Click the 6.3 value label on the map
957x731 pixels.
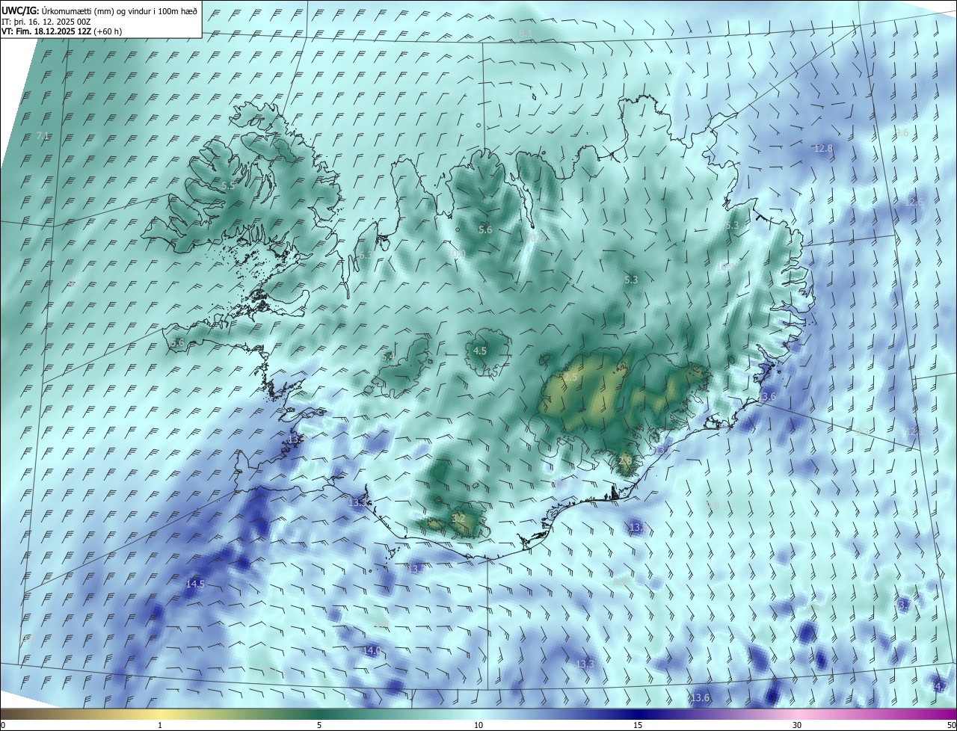(x=365, y=255)
